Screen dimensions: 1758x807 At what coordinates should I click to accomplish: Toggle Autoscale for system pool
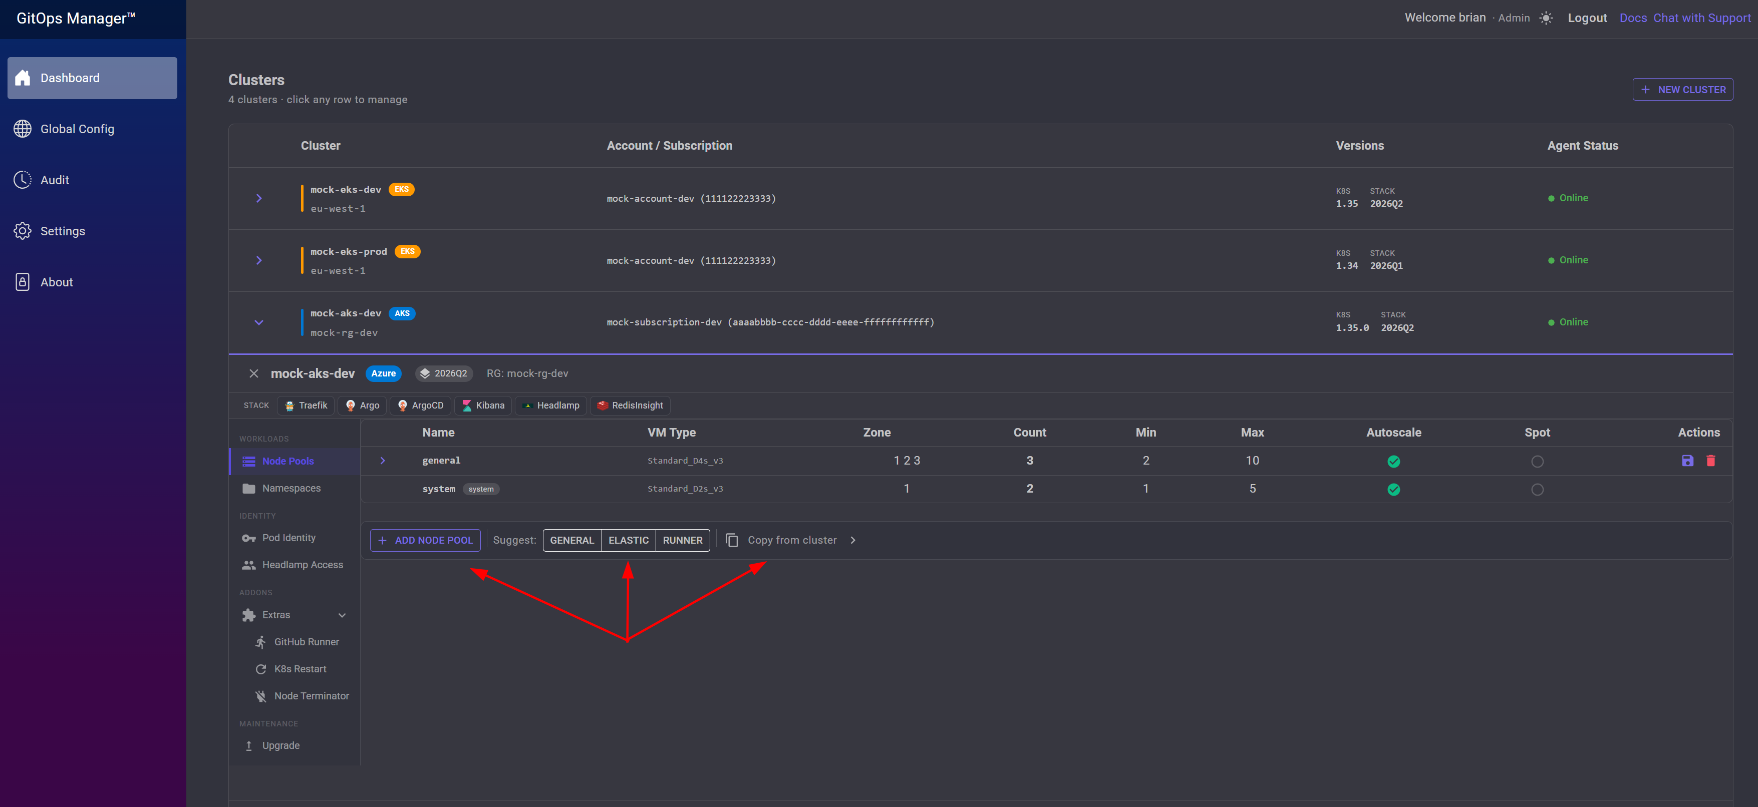1393,490
